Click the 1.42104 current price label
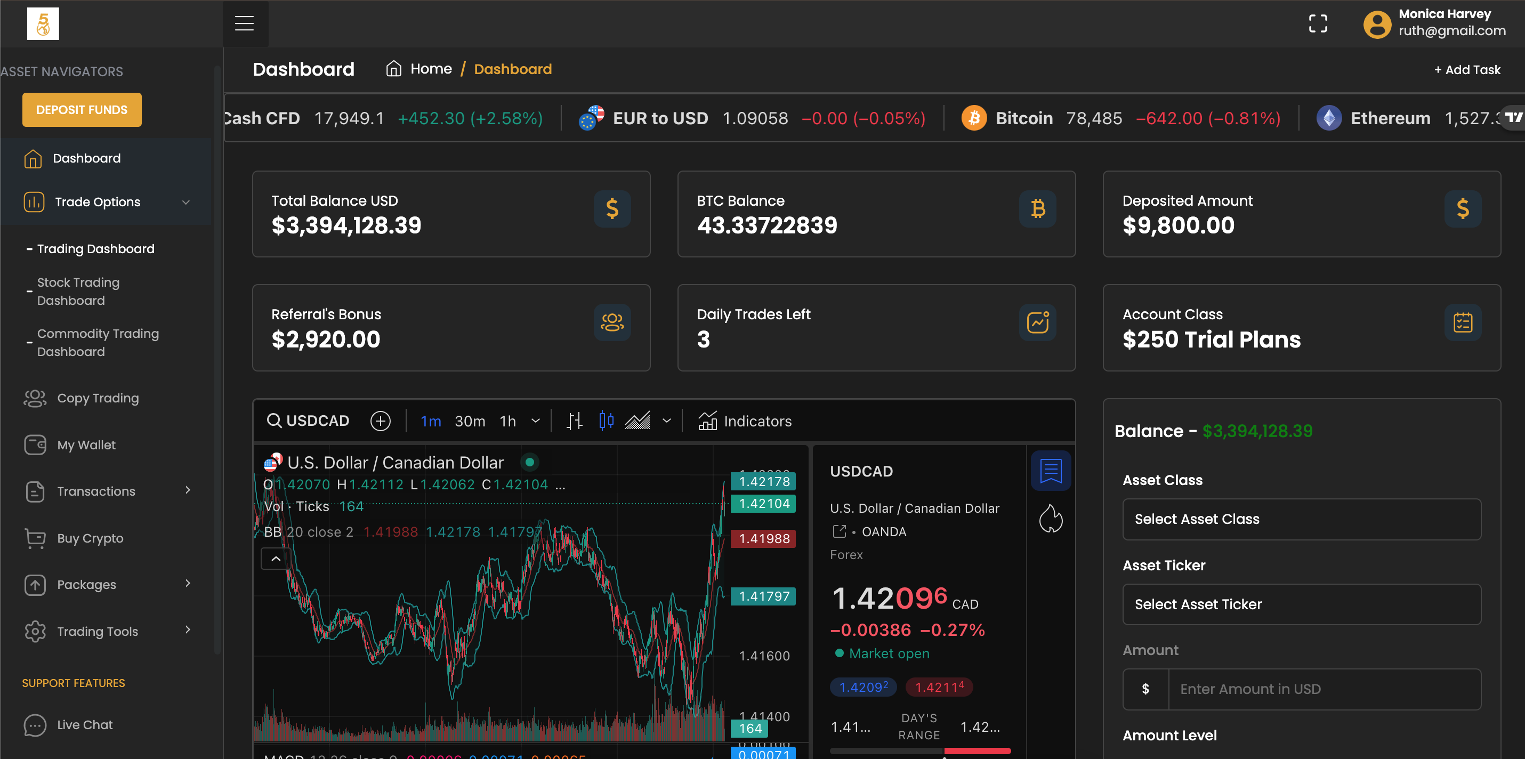This screenshot has height=759, width=1525. pyautogui.click(x=763, y=504)
